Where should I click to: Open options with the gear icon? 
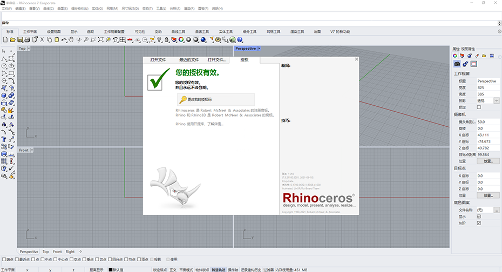[218, 40]
